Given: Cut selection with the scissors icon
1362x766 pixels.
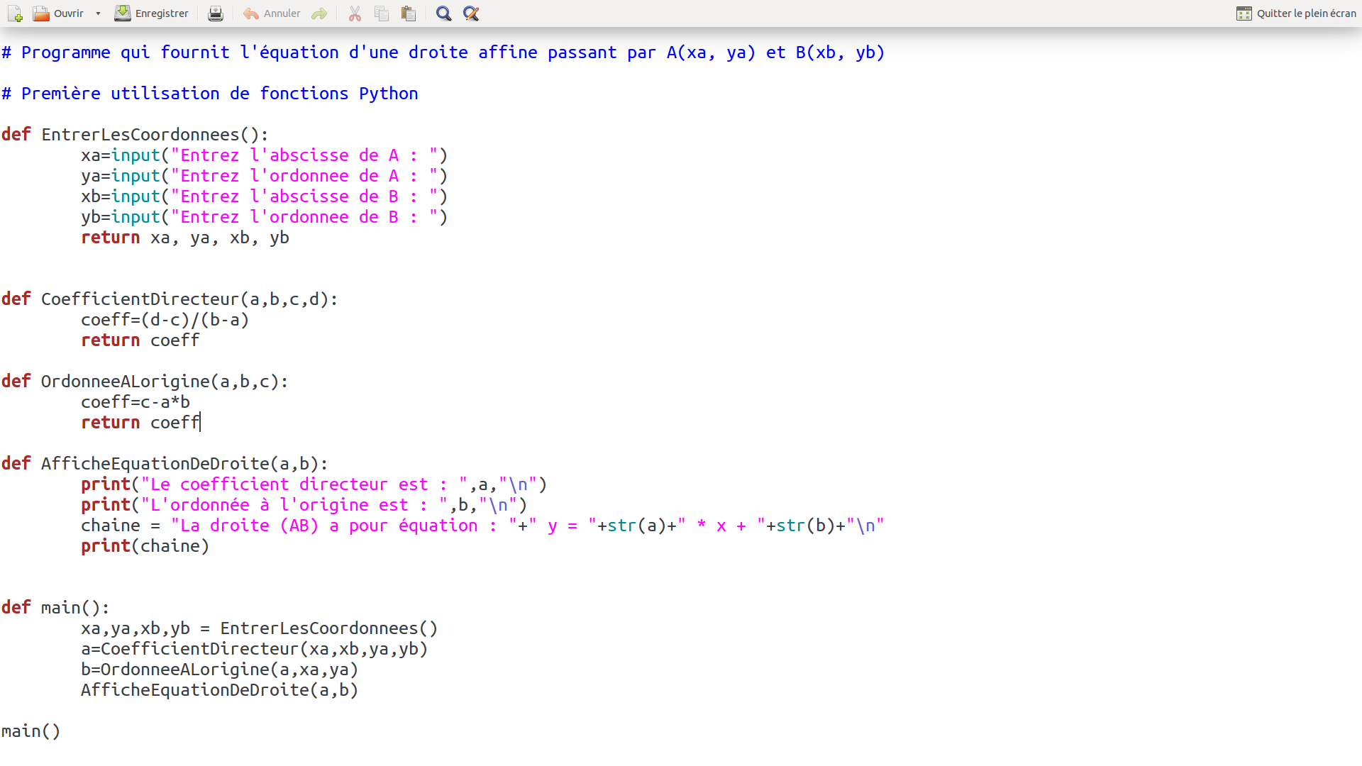Looking at the screenshot, I should click(x=355, y=13).
